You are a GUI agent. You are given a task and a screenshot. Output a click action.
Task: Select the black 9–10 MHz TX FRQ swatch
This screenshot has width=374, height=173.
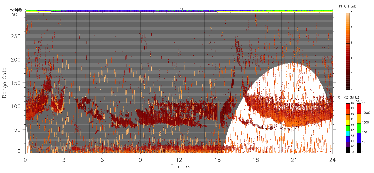(x=348, y=150)
